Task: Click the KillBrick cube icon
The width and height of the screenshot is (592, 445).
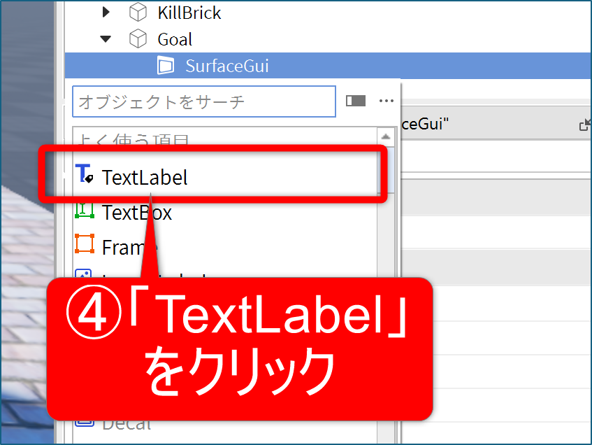Action: click(138, 13)
